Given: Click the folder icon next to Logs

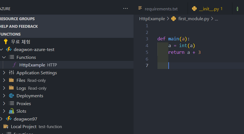Looking at the screenshot, I should pos(11,88).
